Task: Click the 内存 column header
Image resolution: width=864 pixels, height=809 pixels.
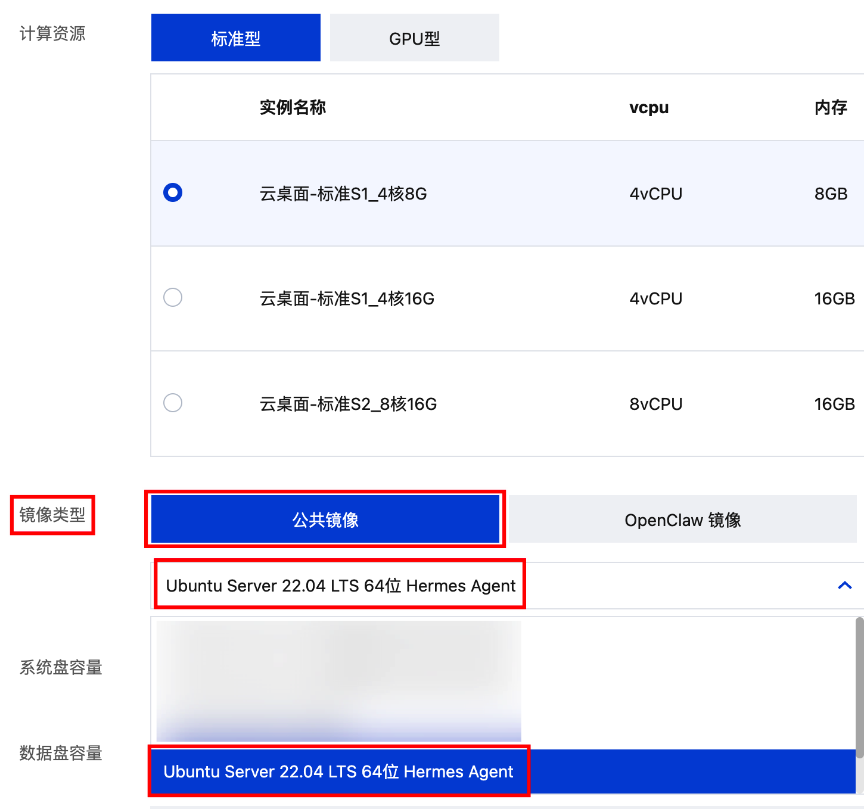Action: pyautogui.click(x=831, y=108)
